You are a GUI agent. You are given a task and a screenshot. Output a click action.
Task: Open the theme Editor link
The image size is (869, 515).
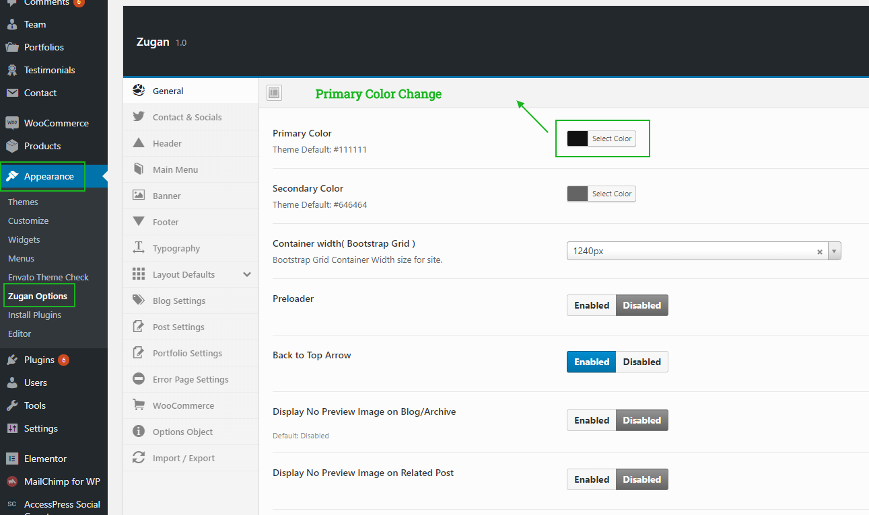[20, 333]
